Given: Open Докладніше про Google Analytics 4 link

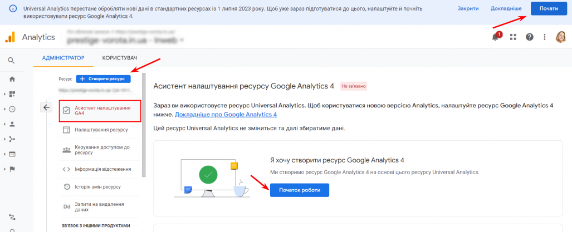Looking at the screenshot, I should click(226, 115).
